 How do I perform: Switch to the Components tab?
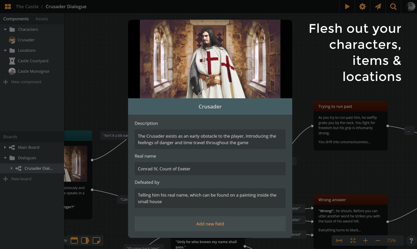pos(16,19)
